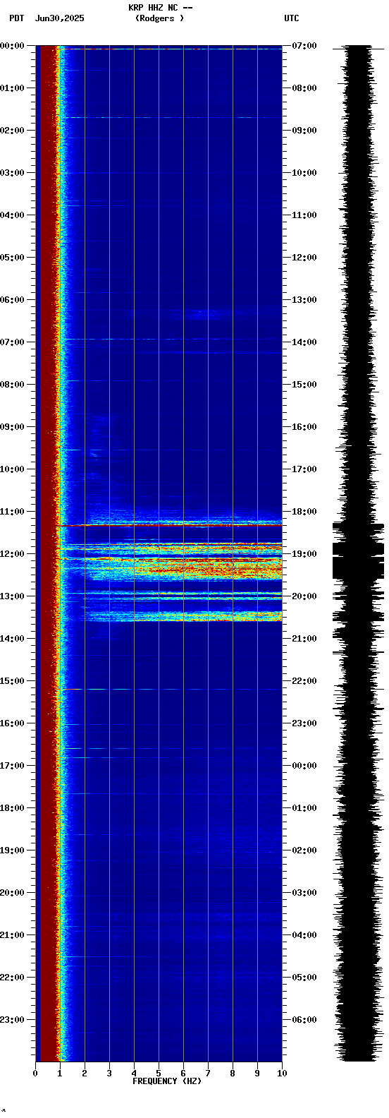Click the frequency axis tick label 8
This screenshot has height=1118, width=389.
(x=233, y=1074)
